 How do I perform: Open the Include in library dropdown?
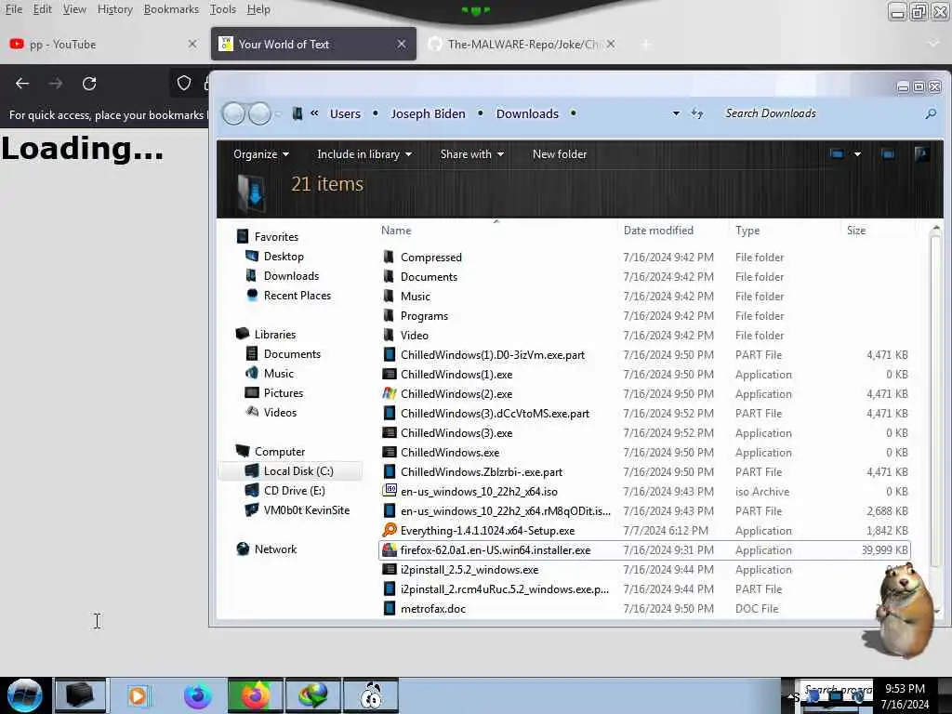(364, 154)
